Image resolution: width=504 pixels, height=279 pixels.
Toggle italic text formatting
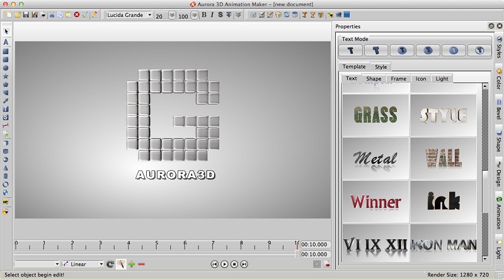(x=212, y=14)
